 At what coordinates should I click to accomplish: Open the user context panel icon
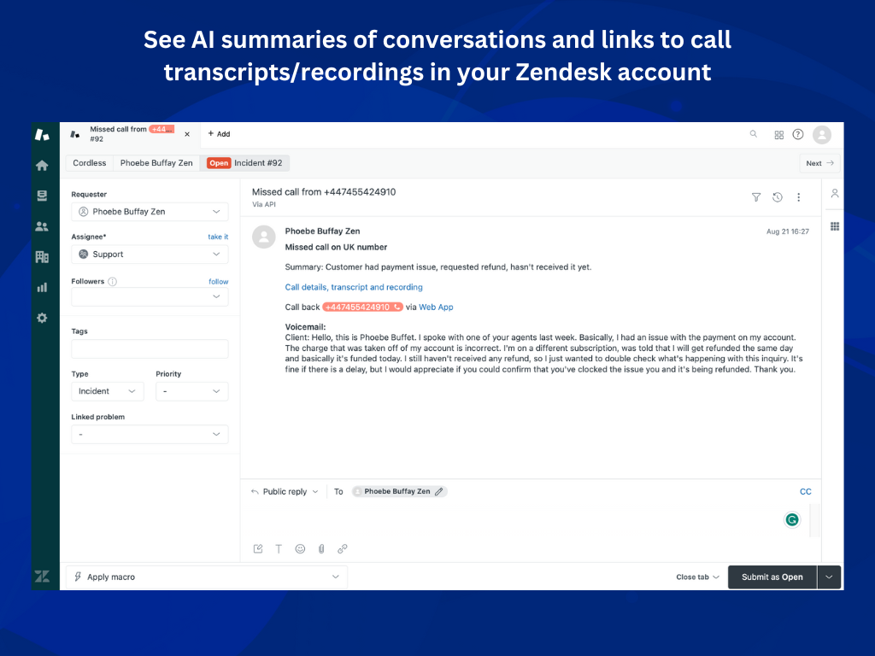835,194
